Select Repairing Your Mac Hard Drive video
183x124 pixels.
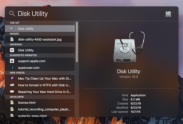pos(40,92)
